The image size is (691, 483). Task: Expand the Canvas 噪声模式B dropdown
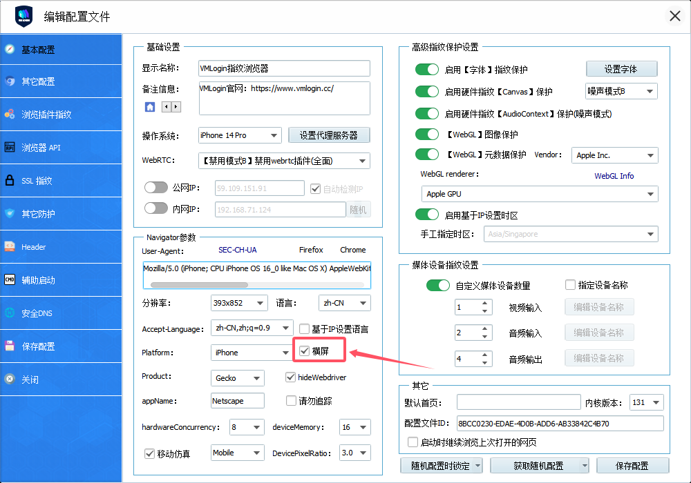621,91
